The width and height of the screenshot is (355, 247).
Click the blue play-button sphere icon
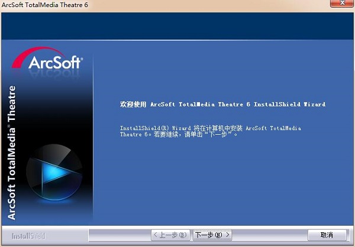(x=54, y=172)
